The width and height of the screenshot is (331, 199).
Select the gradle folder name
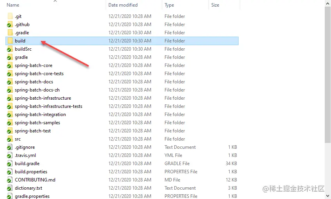21,57
